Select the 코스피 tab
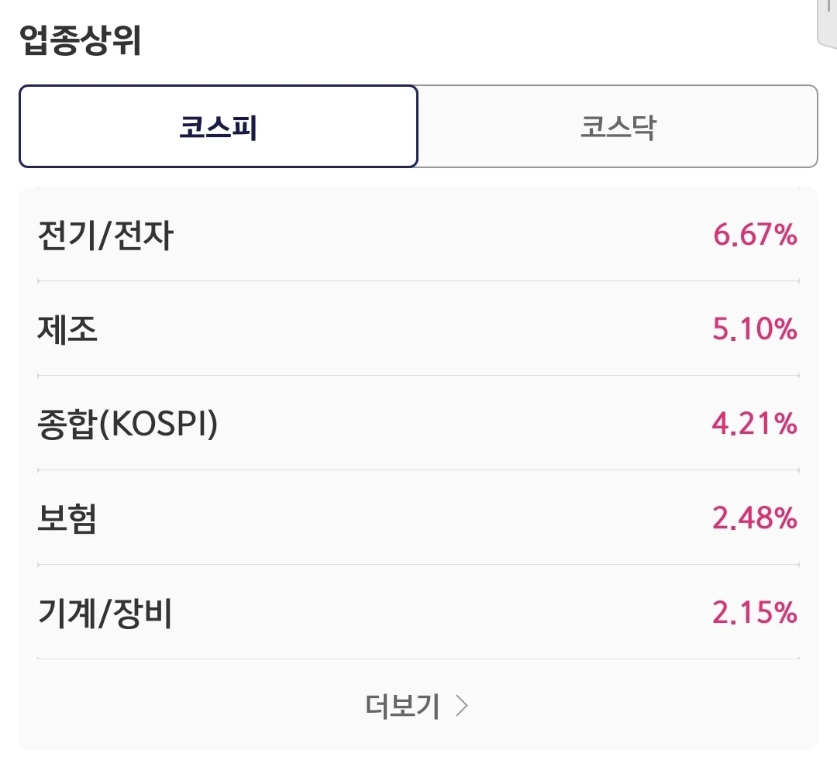This screenshot has height=774, width=837. click(219, 126)
